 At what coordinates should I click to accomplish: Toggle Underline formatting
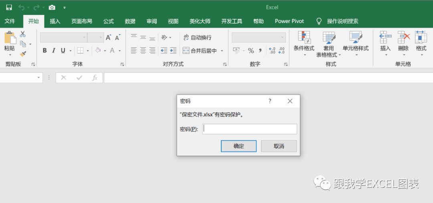point(63,51)
